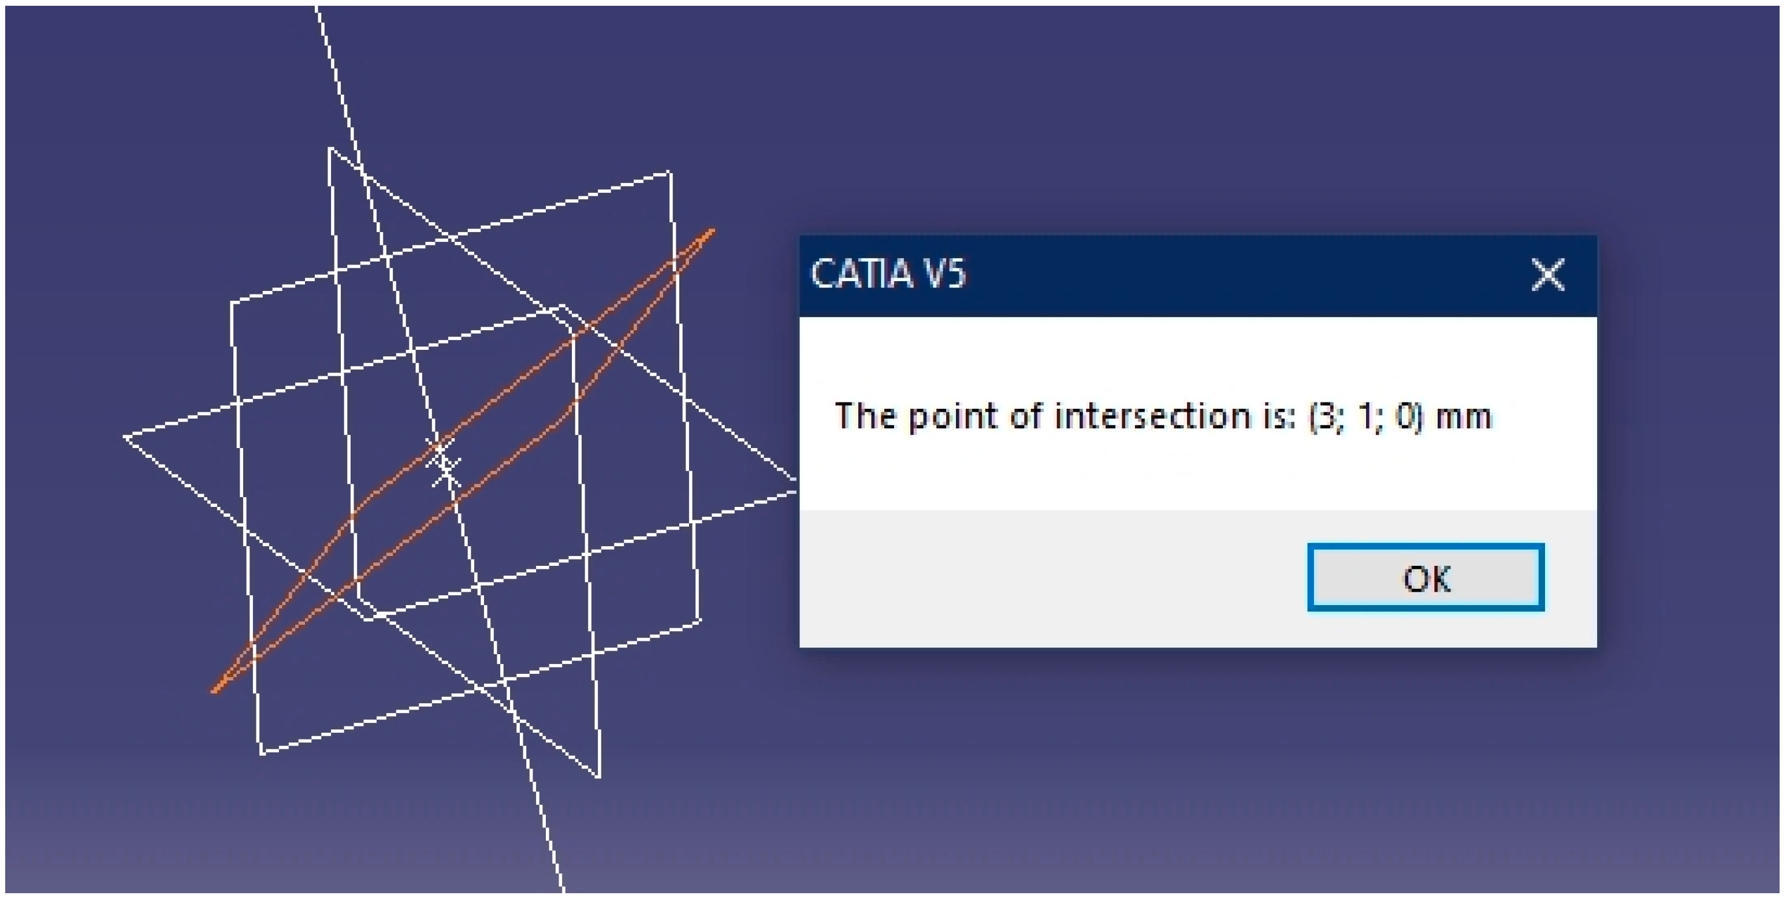Click the CATIA V5 dialog title text
The height and width of the screenshot is (903, 1790).
888,274
